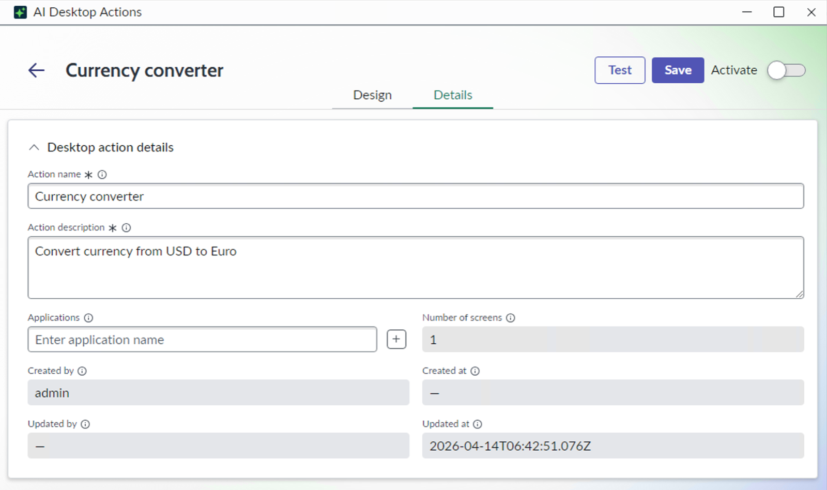Close the AI Desktop Actions window
Screen dimensions: 827x490
pyautogui.click(x=811, y=12)
